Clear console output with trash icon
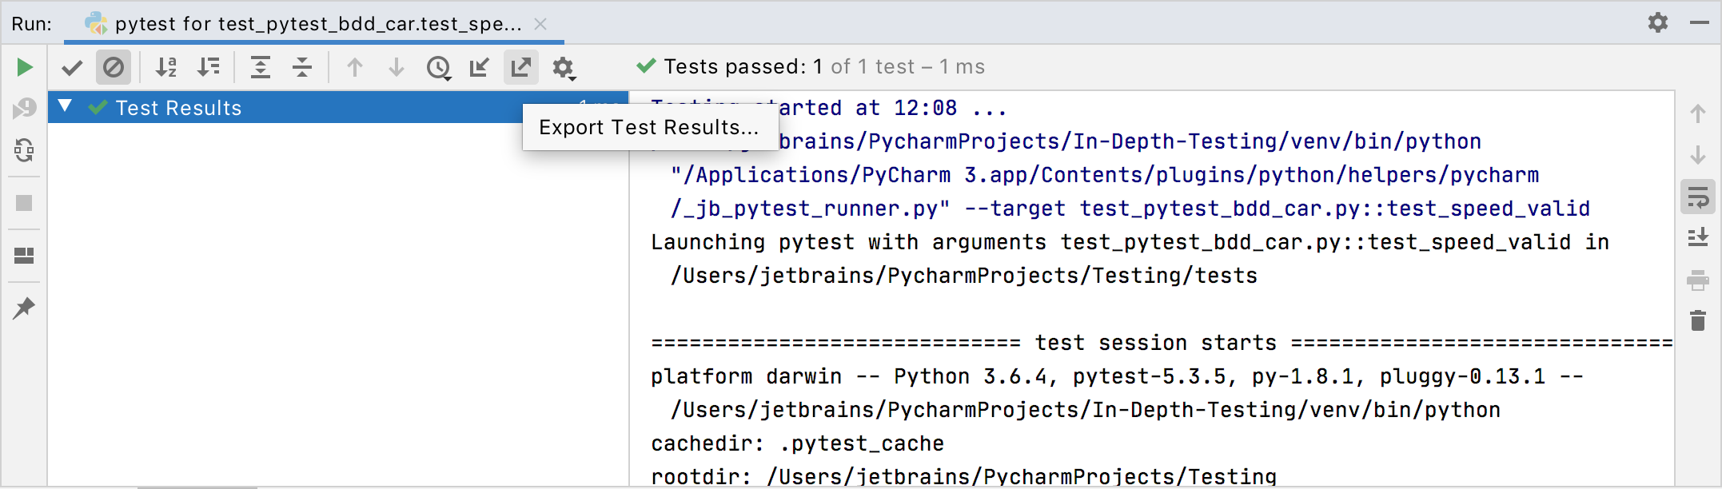This screenshot has height=489, width=1722. 1698,321
